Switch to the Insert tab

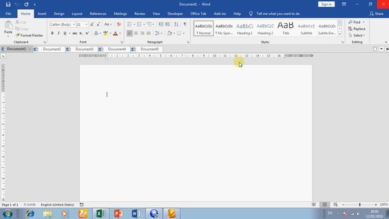pyautogui.click(x=42, y=13)
